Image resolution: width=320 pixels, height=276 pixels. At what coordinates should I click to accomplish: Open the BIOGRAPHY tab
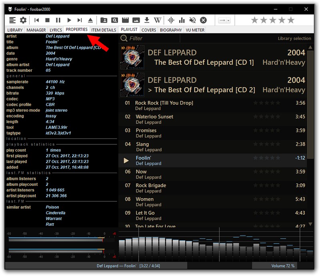coord(171,30)
